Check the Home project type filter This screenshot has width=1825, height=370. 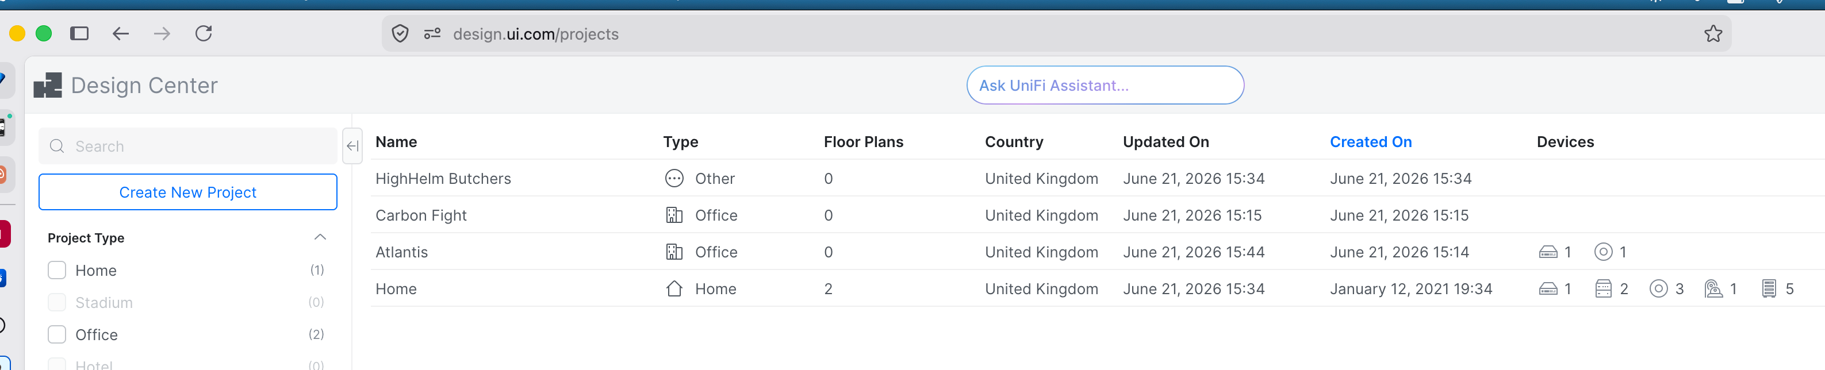(x=57, y=270)
